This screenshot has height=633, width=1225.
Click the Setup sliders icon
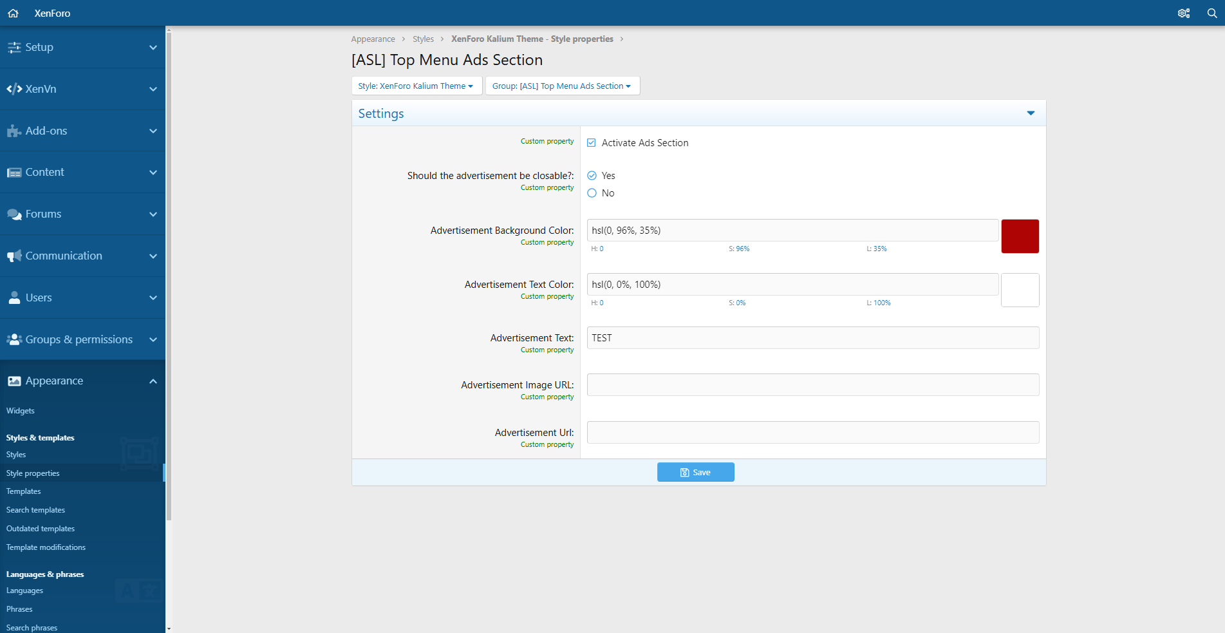[x=14, y=47]
